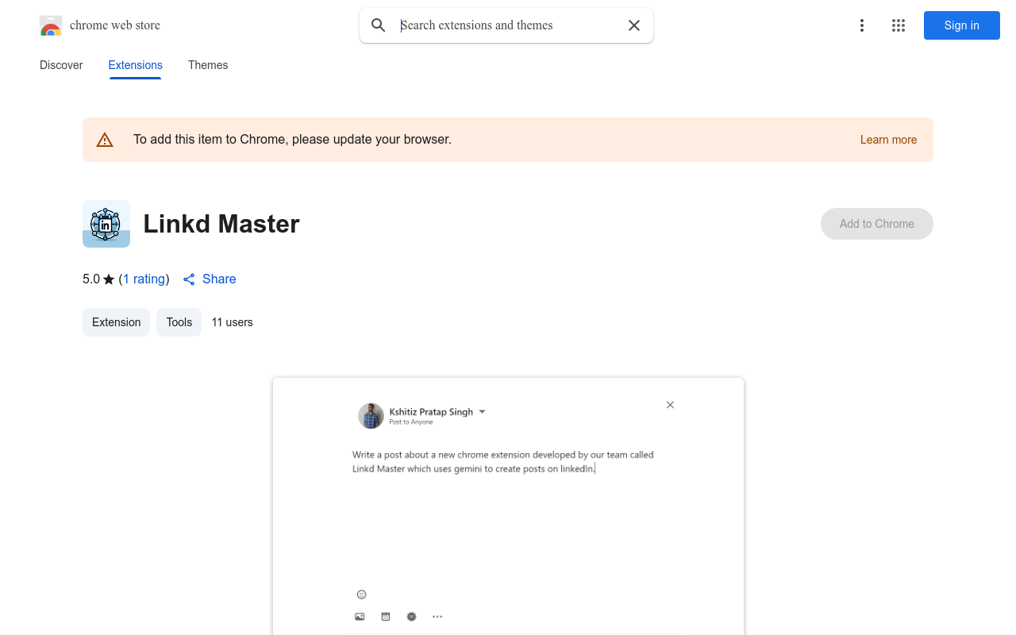Screen dimensions: 1016x635
Task: Open the Google apps grid
Action: 899,25
